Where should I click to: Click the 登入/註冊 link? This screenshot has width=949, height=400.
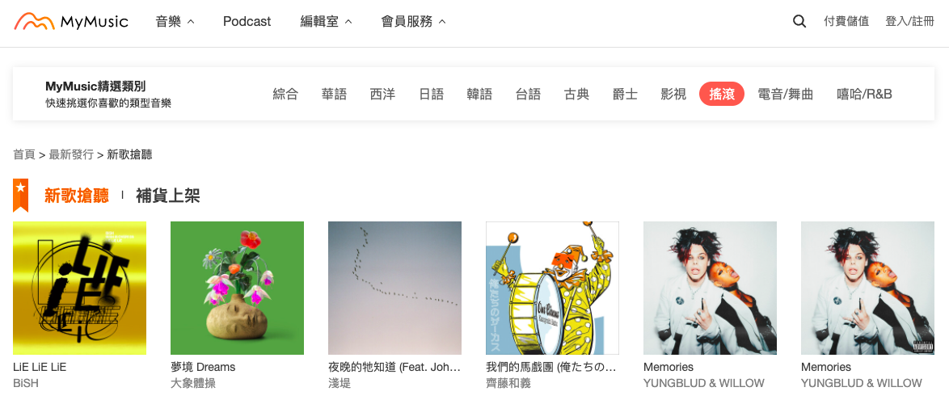909,22
